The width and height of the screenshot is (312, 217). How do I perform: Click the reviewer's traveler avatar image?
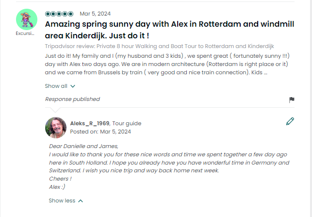[27, 19]
